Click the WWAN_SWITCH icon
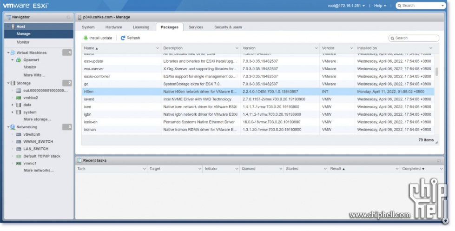Viewport: 455px width, 231px height. point(19,142)
